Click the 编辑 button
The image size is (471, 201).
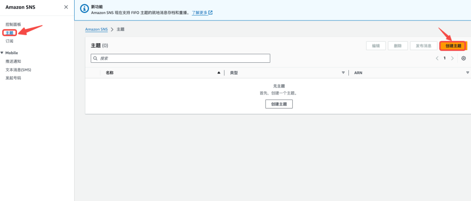coord(376,46)
